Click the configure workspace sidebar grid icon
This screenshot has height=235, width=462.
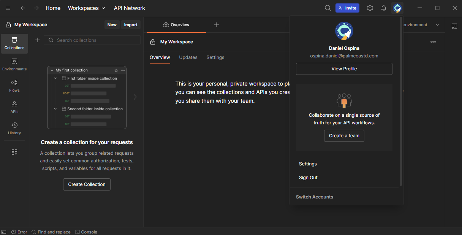click(x=14, y=152)
